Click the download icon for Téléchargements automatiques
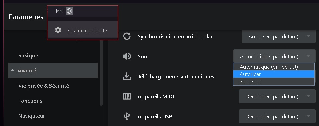319x126 pixels. (x=127, y=76)
